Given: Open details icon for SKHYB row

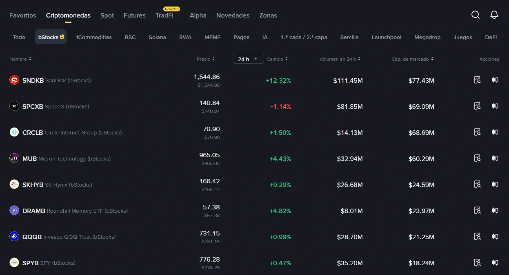Looking at the screenshot, I should [478, 185].
